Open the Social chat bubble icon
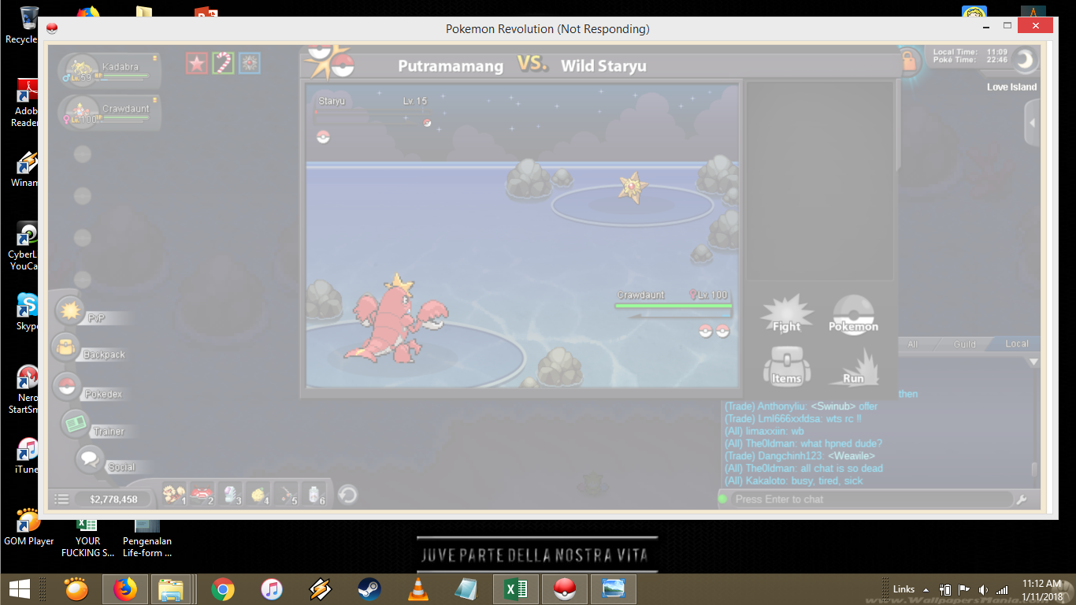Viewport: 1076px width, 605px height. pos(89,458)
